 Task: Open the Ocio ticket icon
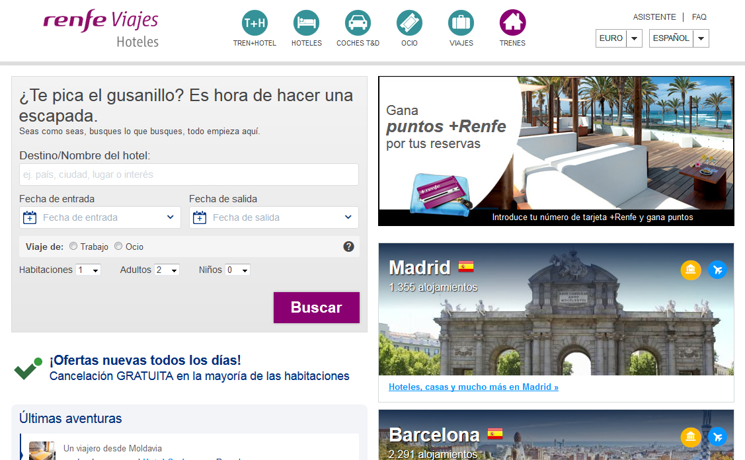click(x=409, y=23)
